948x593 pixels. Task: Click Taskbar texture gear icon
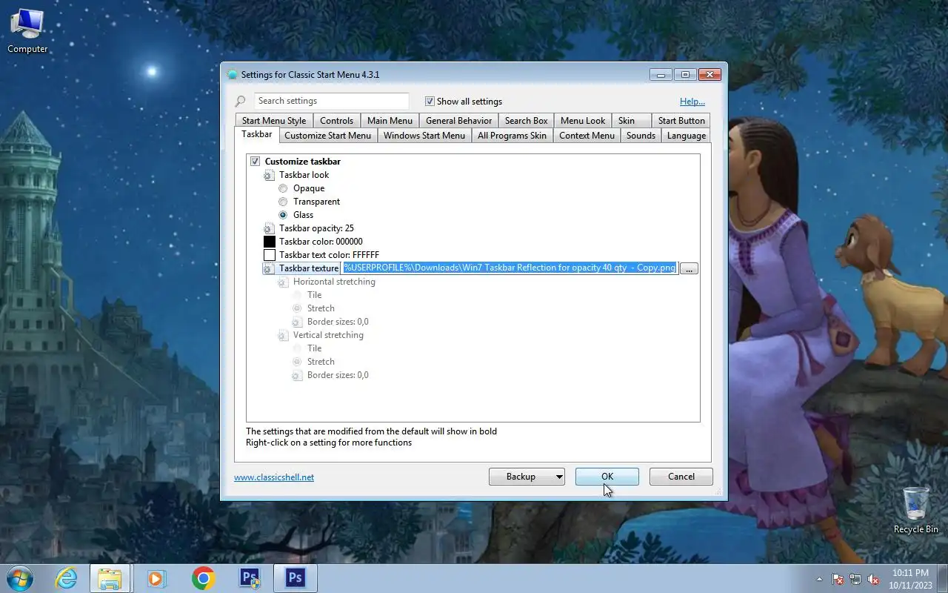(269, 268)
